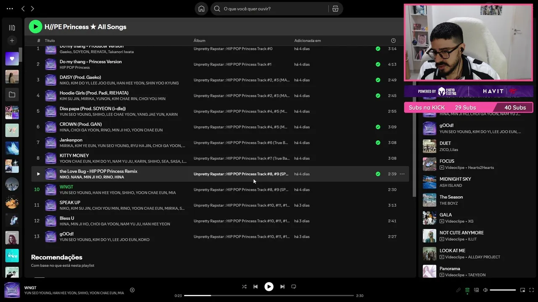Image resolution: width=538 pixels, height=302 pixels.
Task: Click the plus create playlist button
Action: [x=12, y=41]
